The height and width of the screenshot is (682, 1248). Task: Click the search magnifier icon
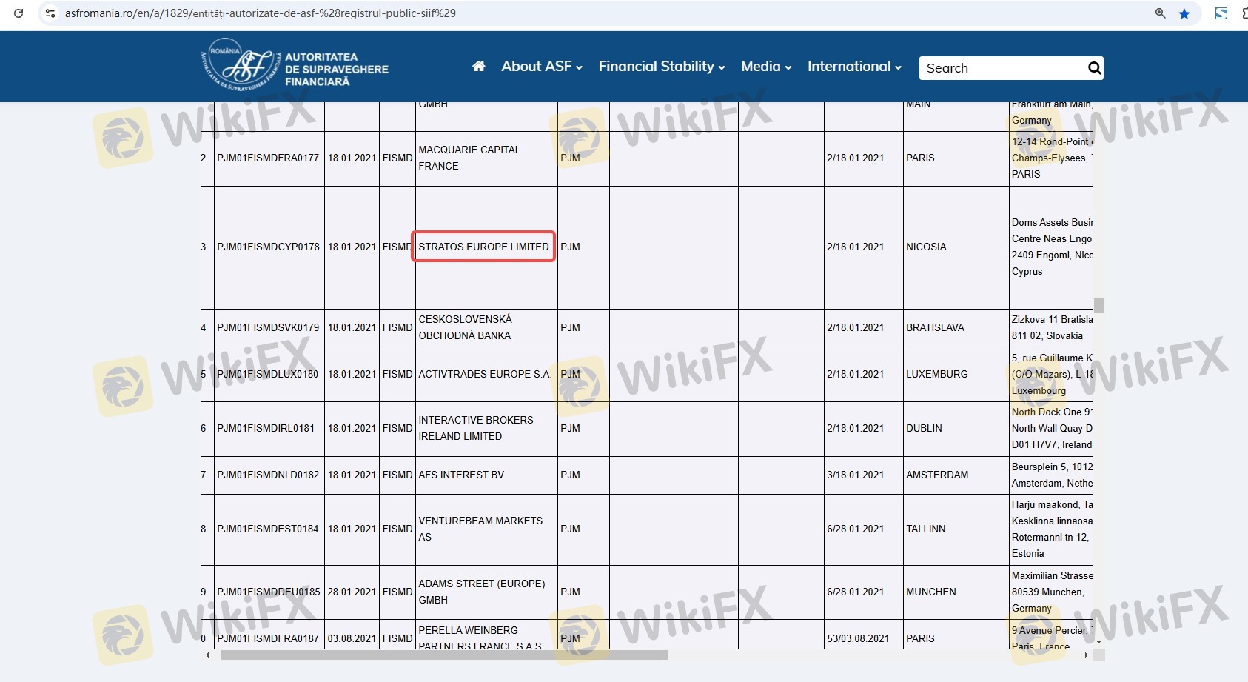click(x=1094, y=68)
